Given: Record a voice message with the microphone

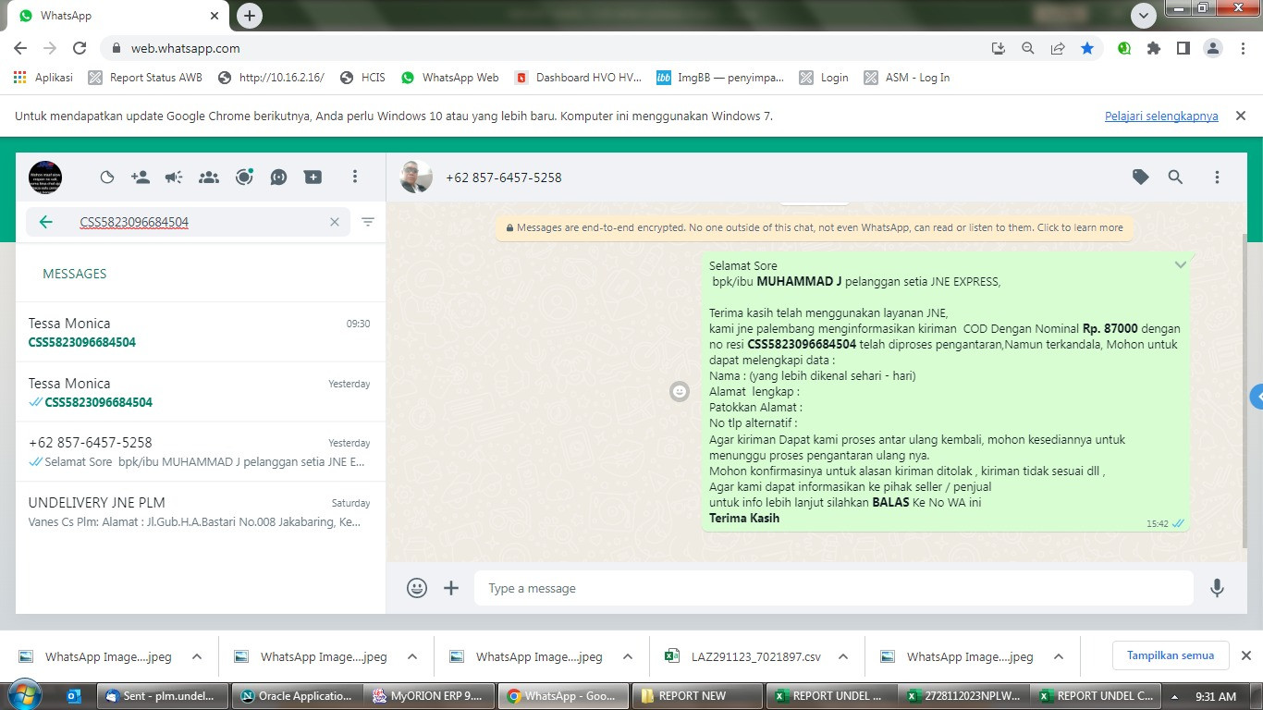Looking at the screenshot, I should [x=1218, y=588].
